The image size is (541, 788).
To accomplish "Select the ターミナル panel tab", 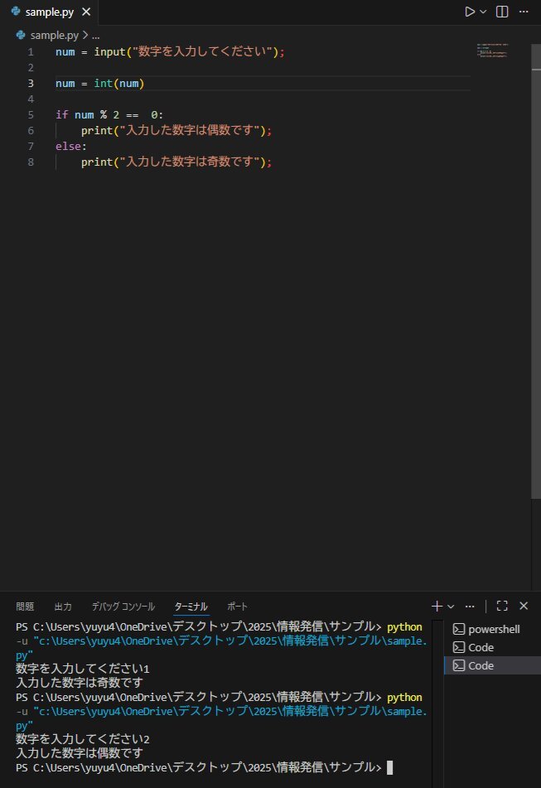I will (191, 607).
